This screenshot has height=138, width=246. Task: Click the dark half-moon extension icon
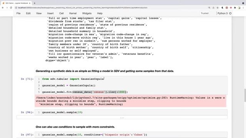coord(223,8)
